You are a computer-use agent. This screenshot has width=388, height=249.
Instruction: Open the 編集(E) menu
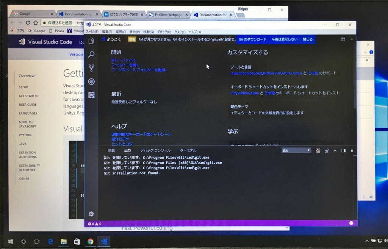[107, 32]
